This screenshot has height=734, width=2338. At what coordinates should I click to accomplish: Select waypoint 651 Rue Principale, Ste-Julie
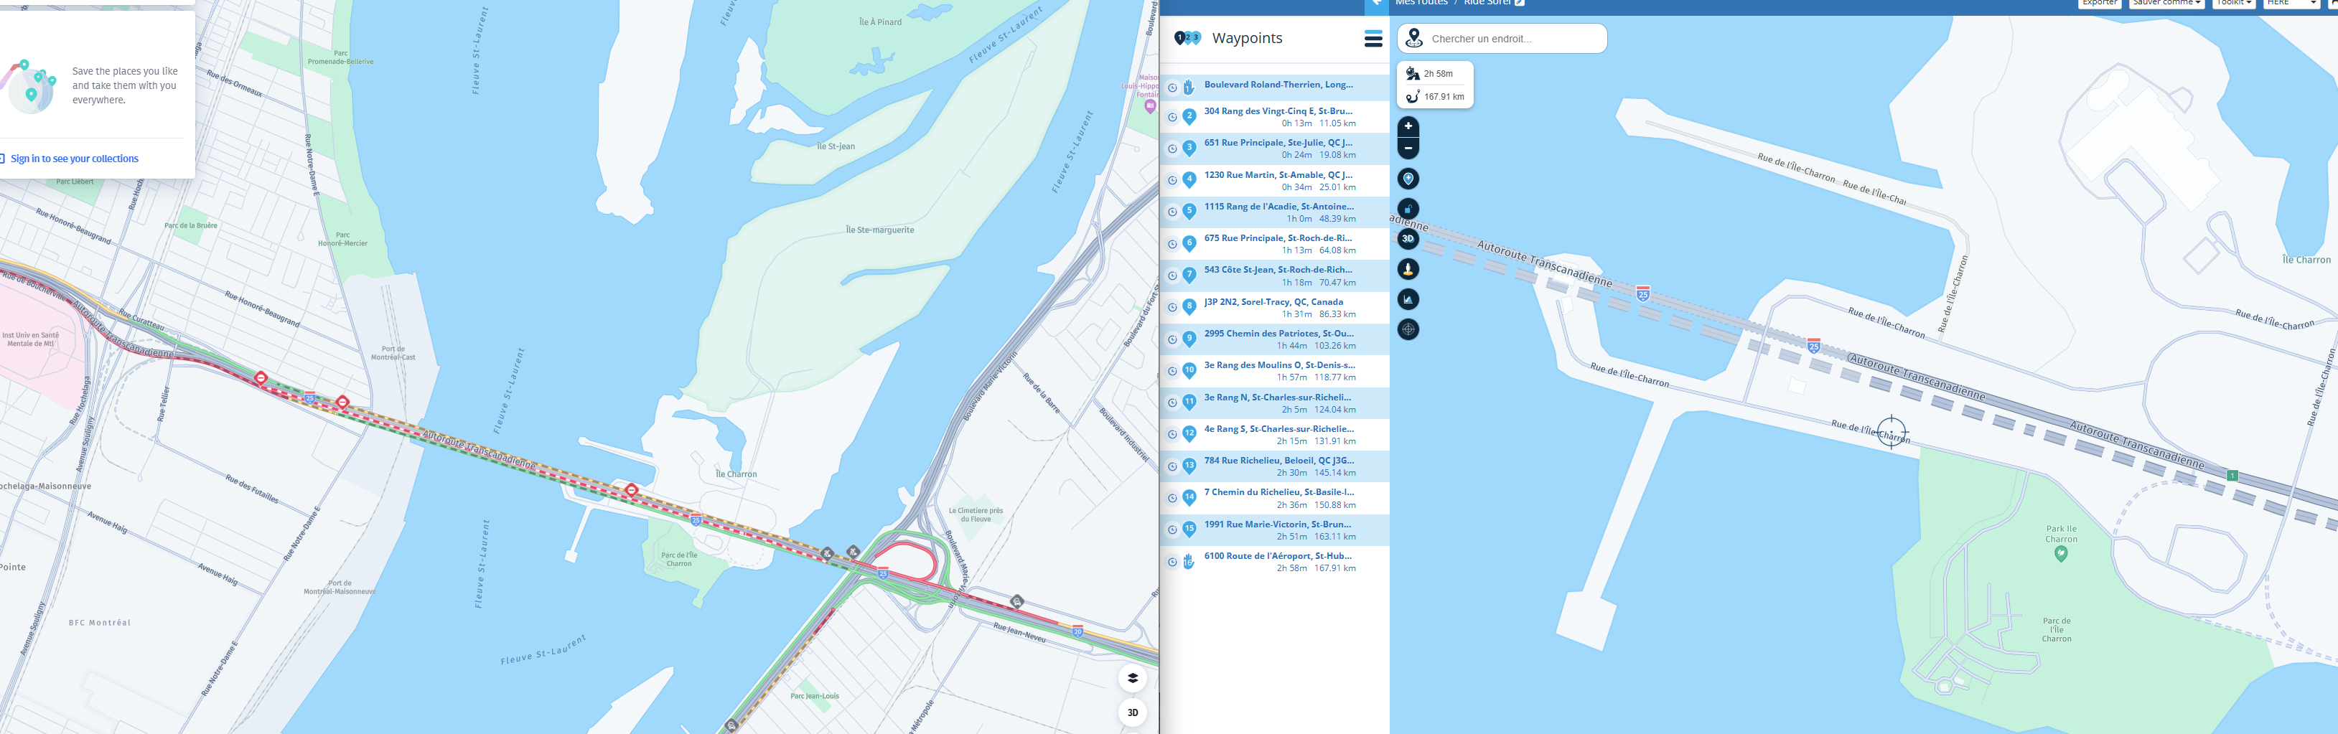click(1274, 149)
